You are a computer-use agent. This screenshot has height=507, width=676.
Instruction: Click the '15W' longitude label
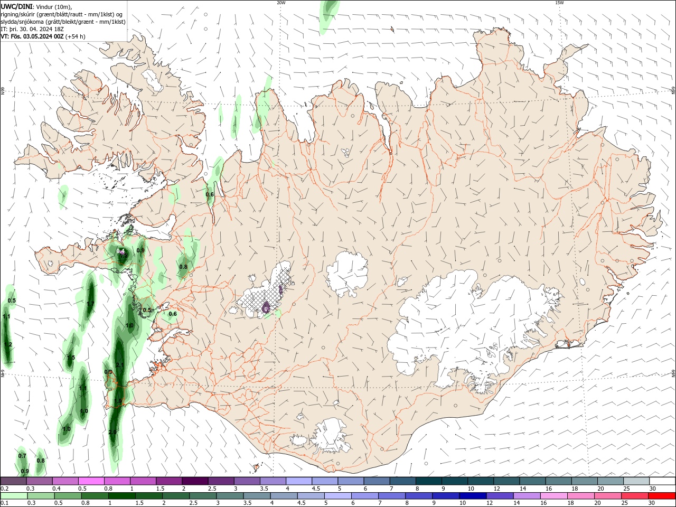[559, 3]
